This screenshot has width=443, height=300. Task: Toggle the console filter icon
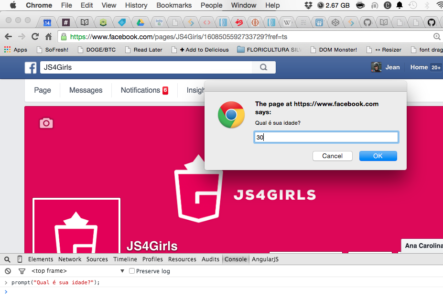point(22,271)
